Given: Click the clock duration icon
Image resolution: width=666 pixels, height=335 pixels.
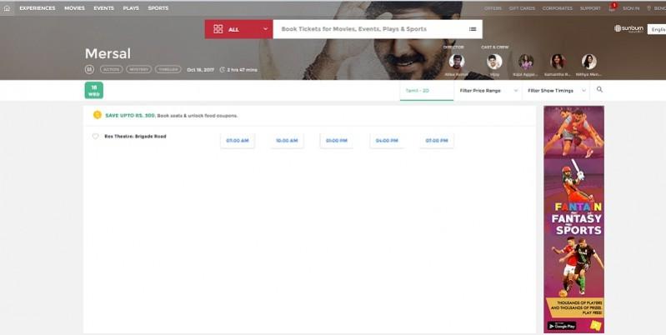Looking at the screenshot, I should click(223, 70).
